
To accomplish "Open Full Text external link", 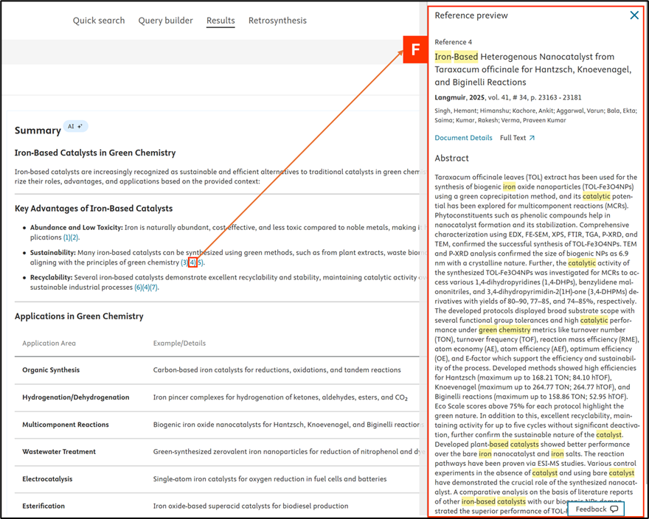I will point(517,138).
